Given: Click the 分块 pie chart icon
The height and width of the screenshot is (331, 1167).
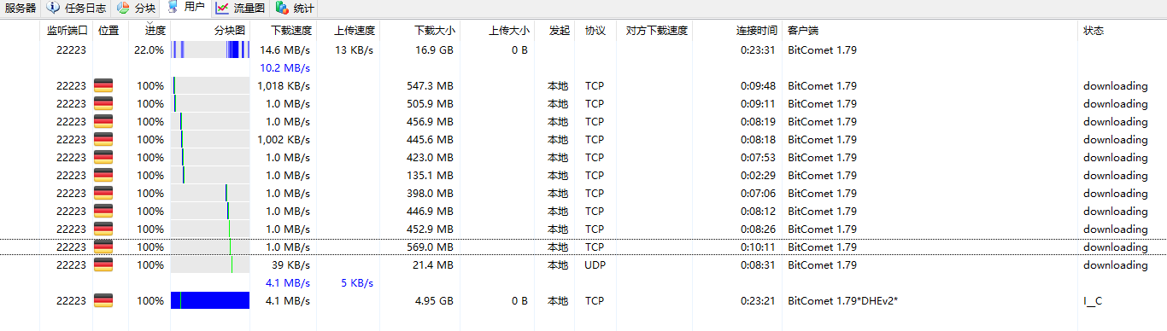Looking at the screenshot, I should pos(123,9).
